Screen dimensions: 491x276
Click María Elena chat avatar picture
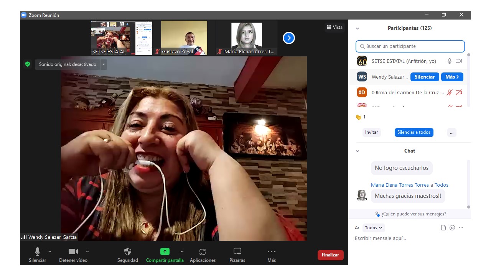pos(362,195)
